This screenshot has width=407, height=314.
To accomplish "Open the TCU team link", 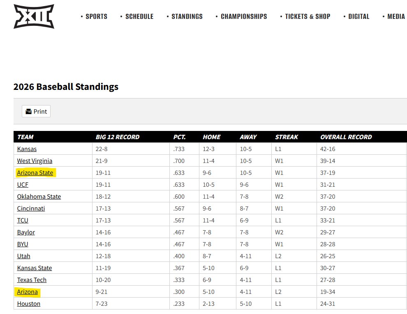I will coord(23,220).
